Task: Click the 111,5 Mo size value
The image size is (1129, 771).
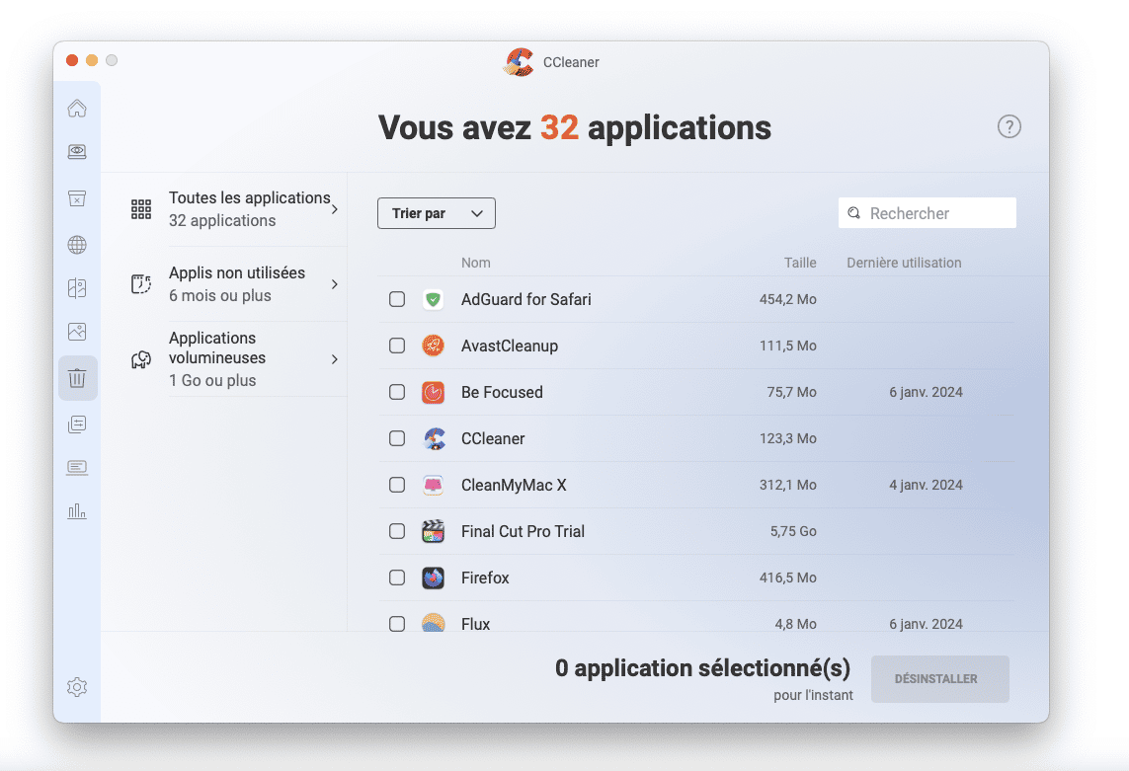Action: (x=787, y=346)
